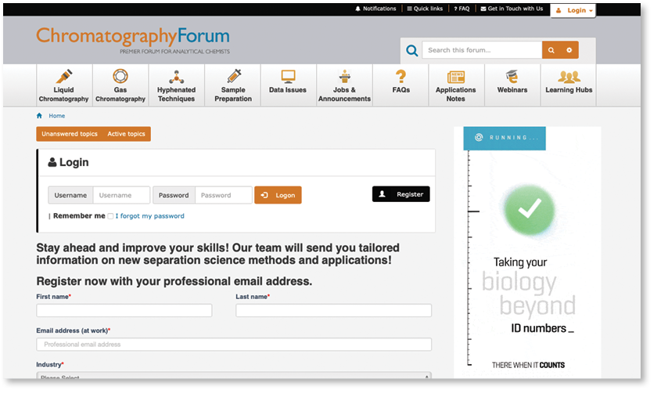Expand the Login dropdown in top bar
Screen dimensions: 668x408
pyautogui.click(x=575, y=10)
